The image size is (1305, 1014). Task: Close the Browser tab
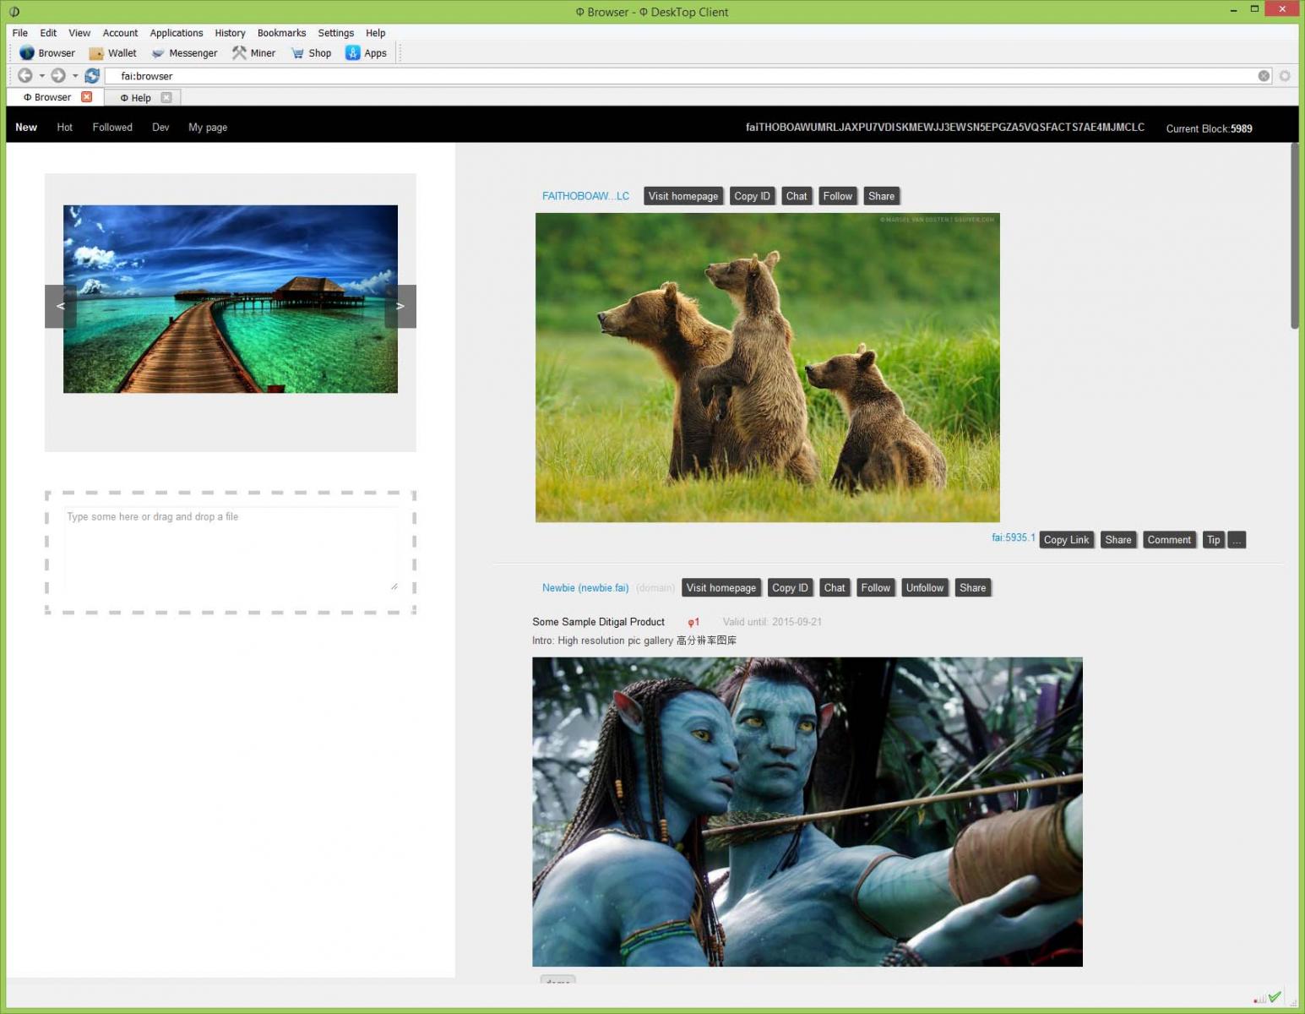tap(86, 97)
